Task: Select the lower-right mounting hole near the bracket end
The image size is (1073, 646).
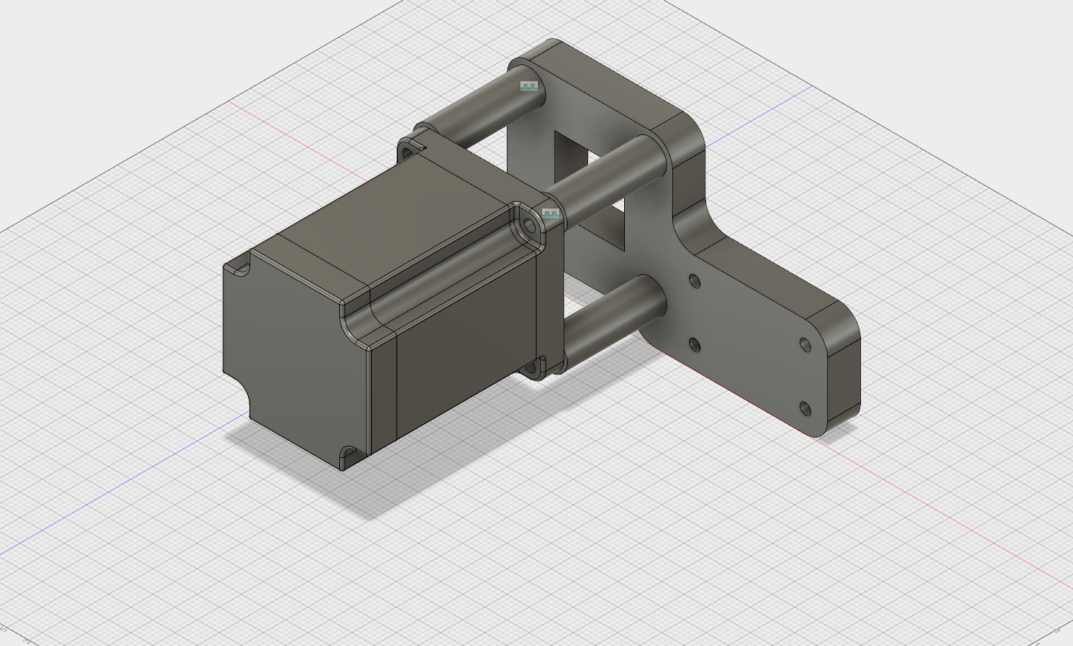Action: point(805,409)
